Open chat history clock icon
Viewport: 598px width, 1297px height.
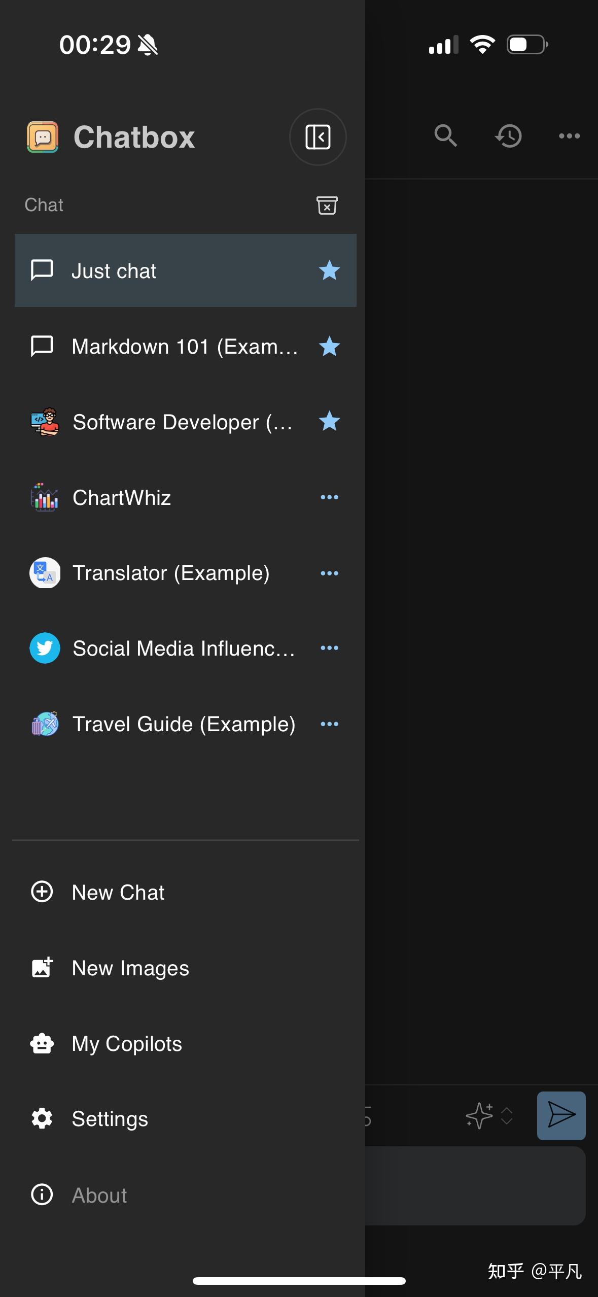tap(508, 136)
